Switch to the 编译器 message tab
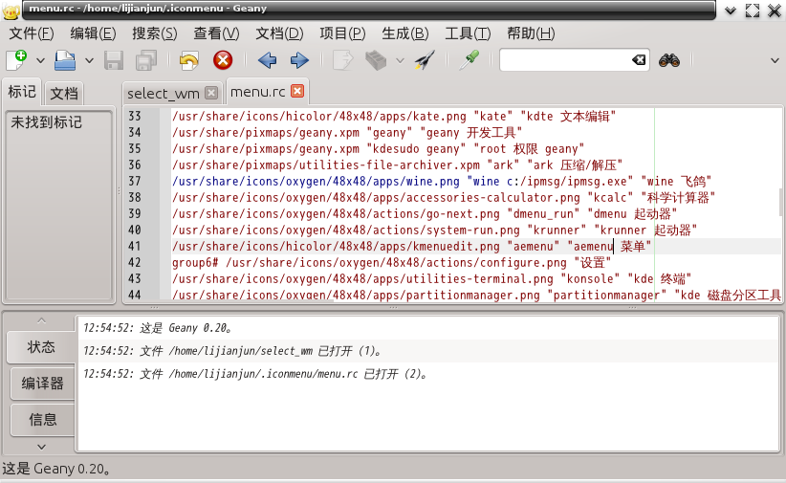Screen dimensions: 786x483 [42, 384]
